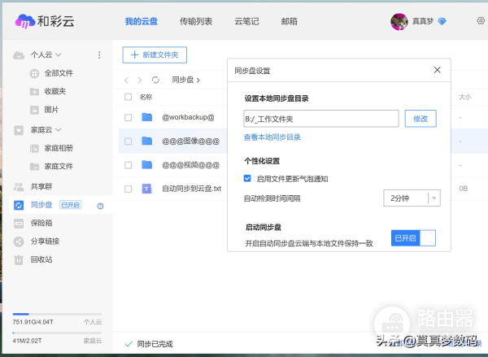488x357 pixels.
Task: Check the @workbackup@ row checkbox
Action: 128,117
